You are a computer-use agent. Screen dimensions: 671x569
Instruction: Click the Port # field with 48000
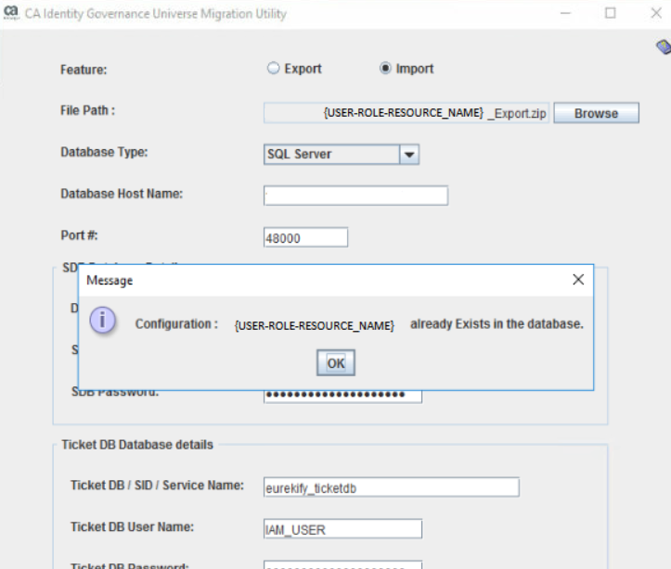point(305,237)
